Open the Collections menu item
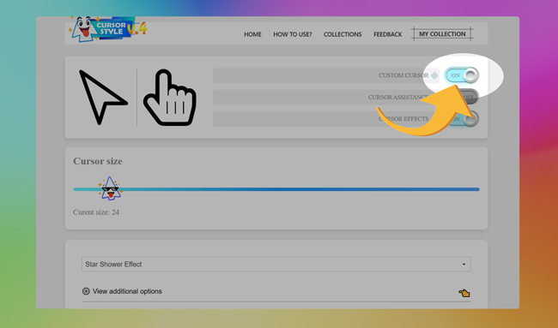This screenshot has width=558, height=328. click(x=343, y=34)
